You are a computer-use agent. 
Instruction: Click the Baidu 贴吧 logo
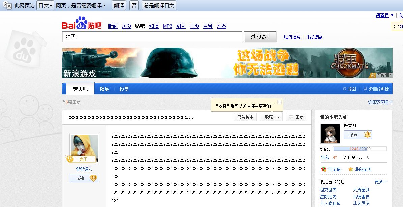pyautogui.click(x=82, y=23)
